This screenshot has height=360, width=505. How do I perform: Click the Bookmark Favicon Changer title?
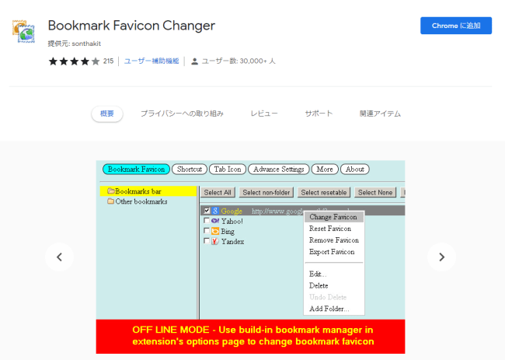pyautogui.click(x=131, y=26)
